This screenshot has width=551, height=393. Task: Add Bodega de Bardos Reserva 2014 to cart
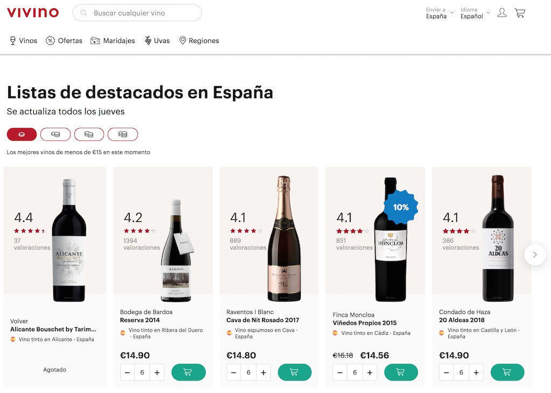pyautogui.click(x=188, y=372)
